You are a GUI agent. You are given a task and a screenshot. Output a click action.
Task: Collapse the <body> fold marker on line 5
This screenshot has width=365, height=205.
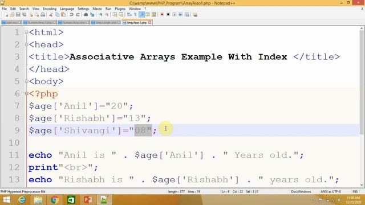click(26, 81)
